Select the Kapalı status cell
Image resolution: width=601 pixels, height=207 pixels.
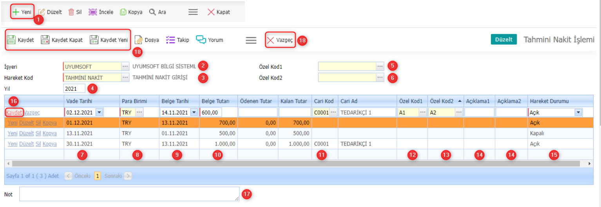[x=560, y=133]
